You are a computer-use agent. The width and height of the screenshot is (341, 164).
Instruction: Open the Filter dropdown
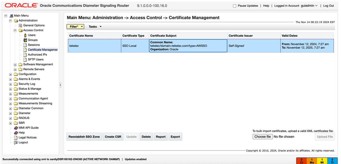(75, 26)
